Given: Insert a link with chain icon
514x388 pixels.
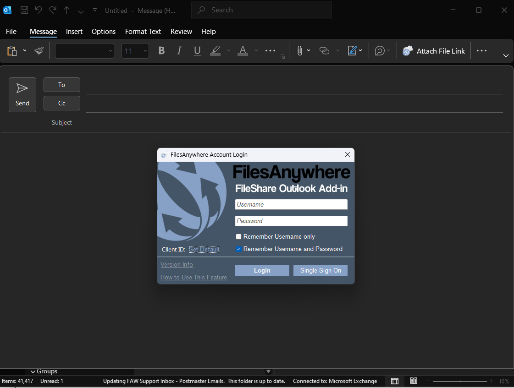Looking at the screenshot, I should (x=324, y=51).
